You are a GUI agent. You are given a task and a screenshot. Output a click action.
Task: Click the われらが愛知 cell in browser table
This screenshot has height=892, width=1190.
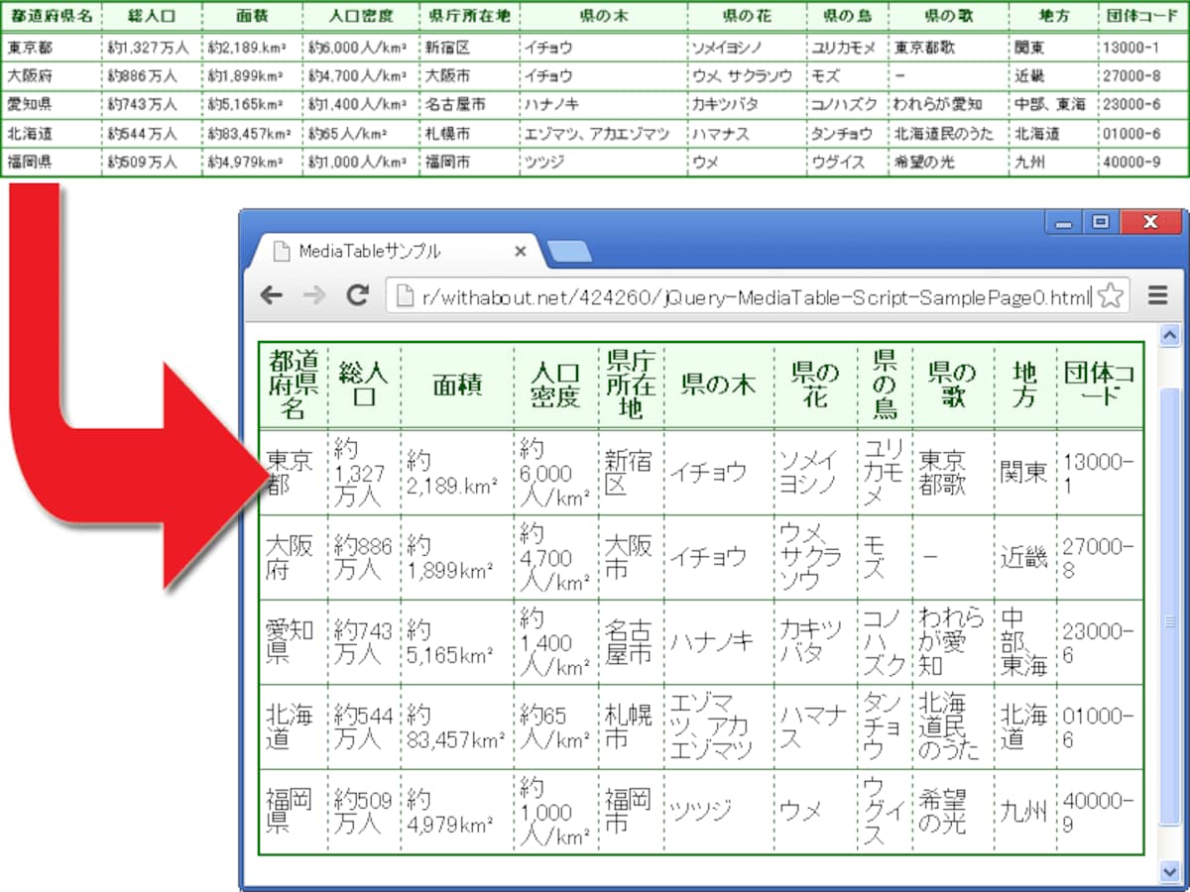(x=952, y=642)
